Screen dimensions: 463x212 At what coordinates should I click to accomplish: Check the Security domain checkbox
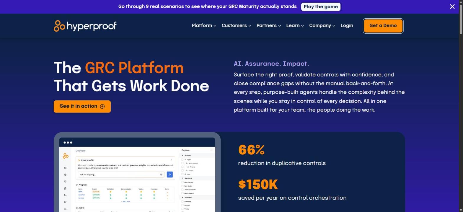(182, 205)
